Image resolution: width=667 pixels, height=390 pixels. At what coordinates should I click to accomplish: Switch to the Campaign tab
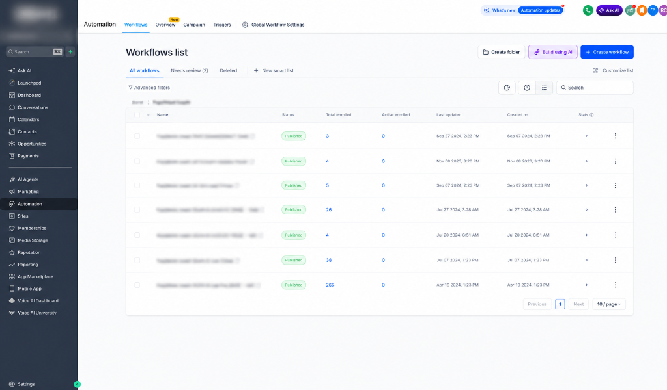click(194, 25)
